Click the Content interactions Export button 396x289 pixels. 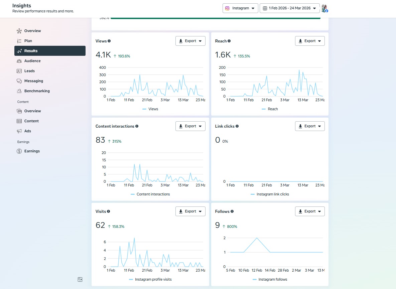190,126
